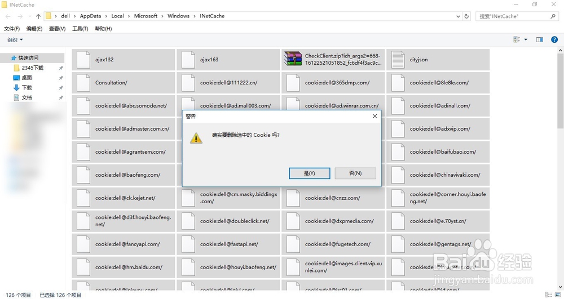Open view options dropdown arrow
The image size is (564, 299).
point(526,39)
